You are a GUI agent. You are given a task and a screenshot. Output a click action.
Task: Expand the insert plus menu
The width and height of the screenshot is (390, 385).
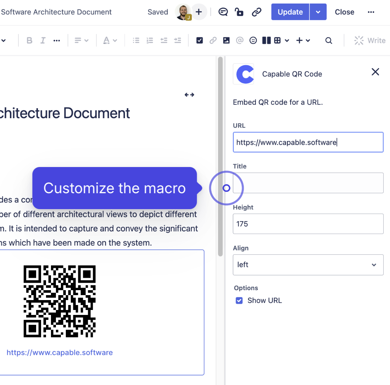[303, 41]
